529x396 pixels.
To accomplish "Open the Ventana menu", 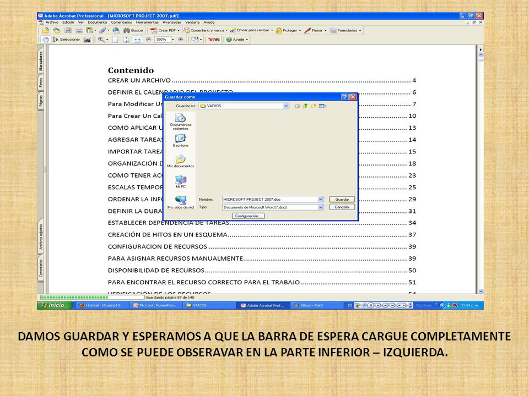I will click(x=192, y=22).
